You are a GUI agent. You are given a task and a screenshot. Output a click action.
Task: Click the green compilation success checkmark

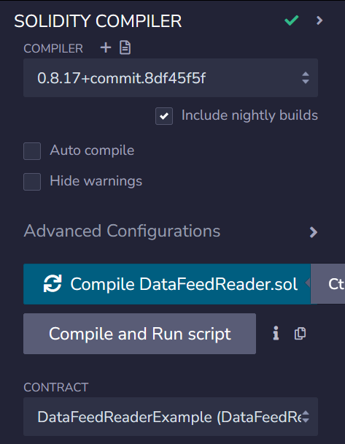[x=292, y=20]
